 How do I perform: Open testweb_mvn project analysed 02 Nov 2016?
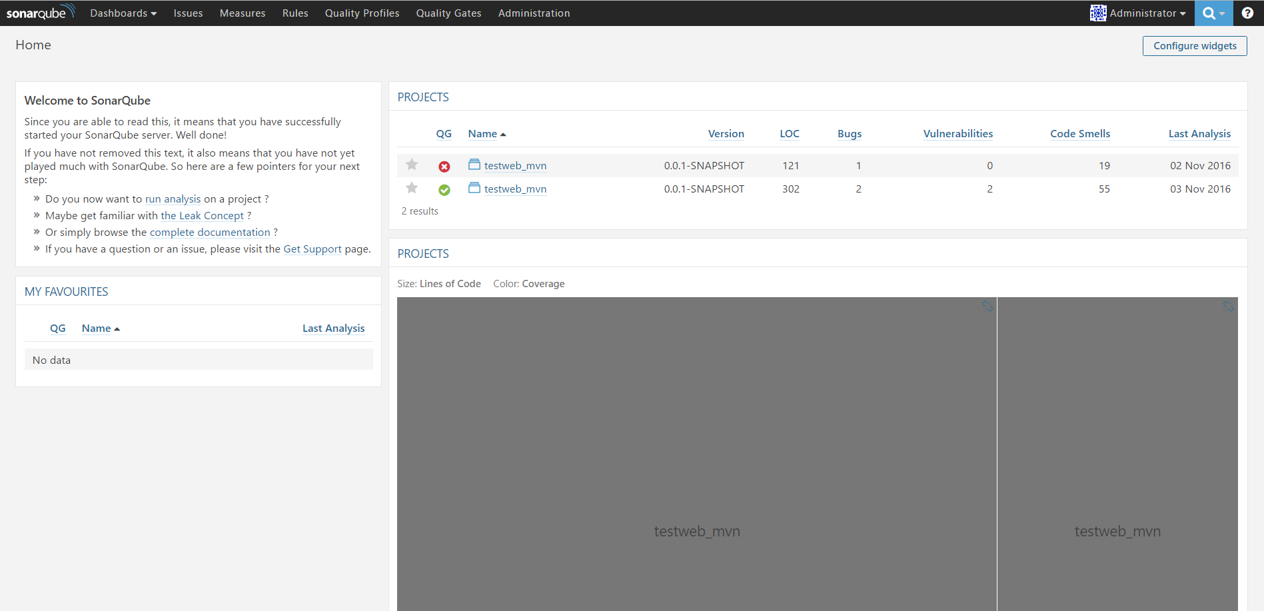pyautogui.click(x=515, y=166)
